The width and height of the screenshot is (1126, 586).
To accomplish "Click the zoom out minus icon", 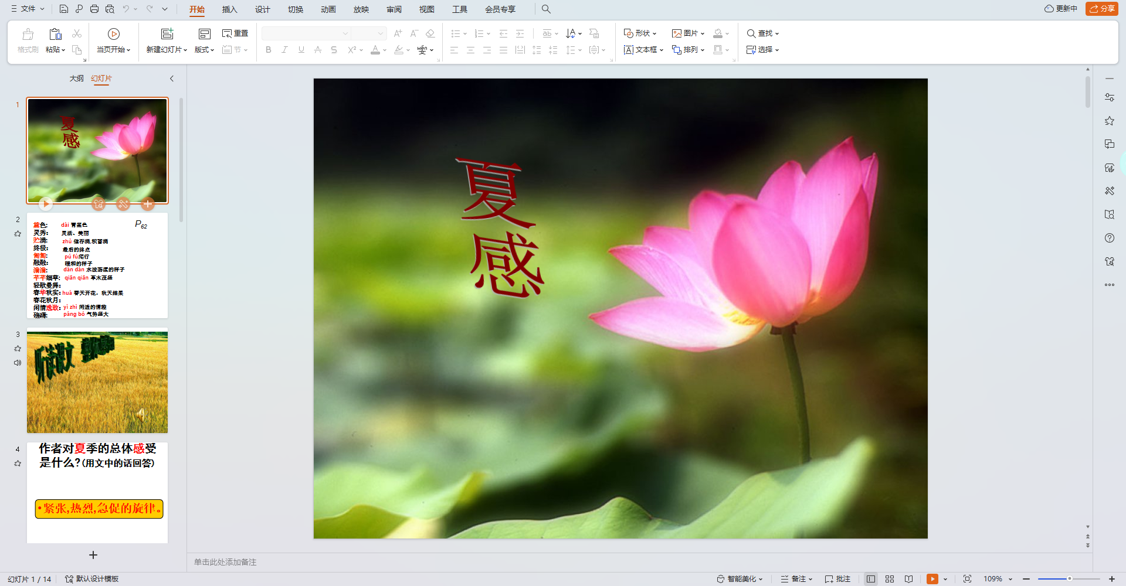I will pos(1026,579).
